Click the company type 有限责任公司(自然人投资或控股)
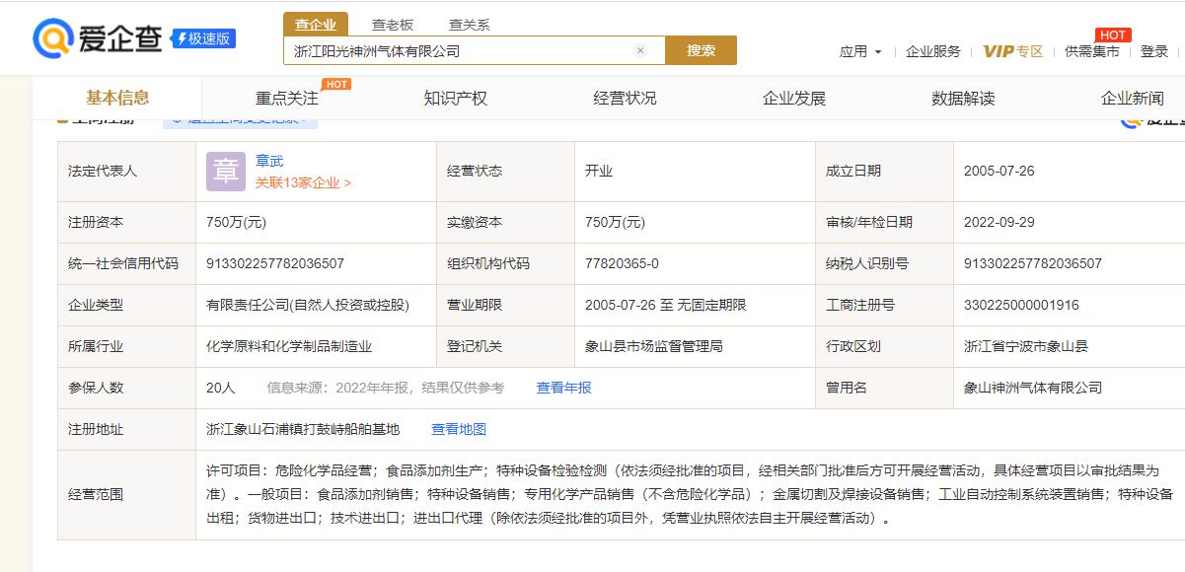The image size is (1185, 572). [x=308, y=305]
